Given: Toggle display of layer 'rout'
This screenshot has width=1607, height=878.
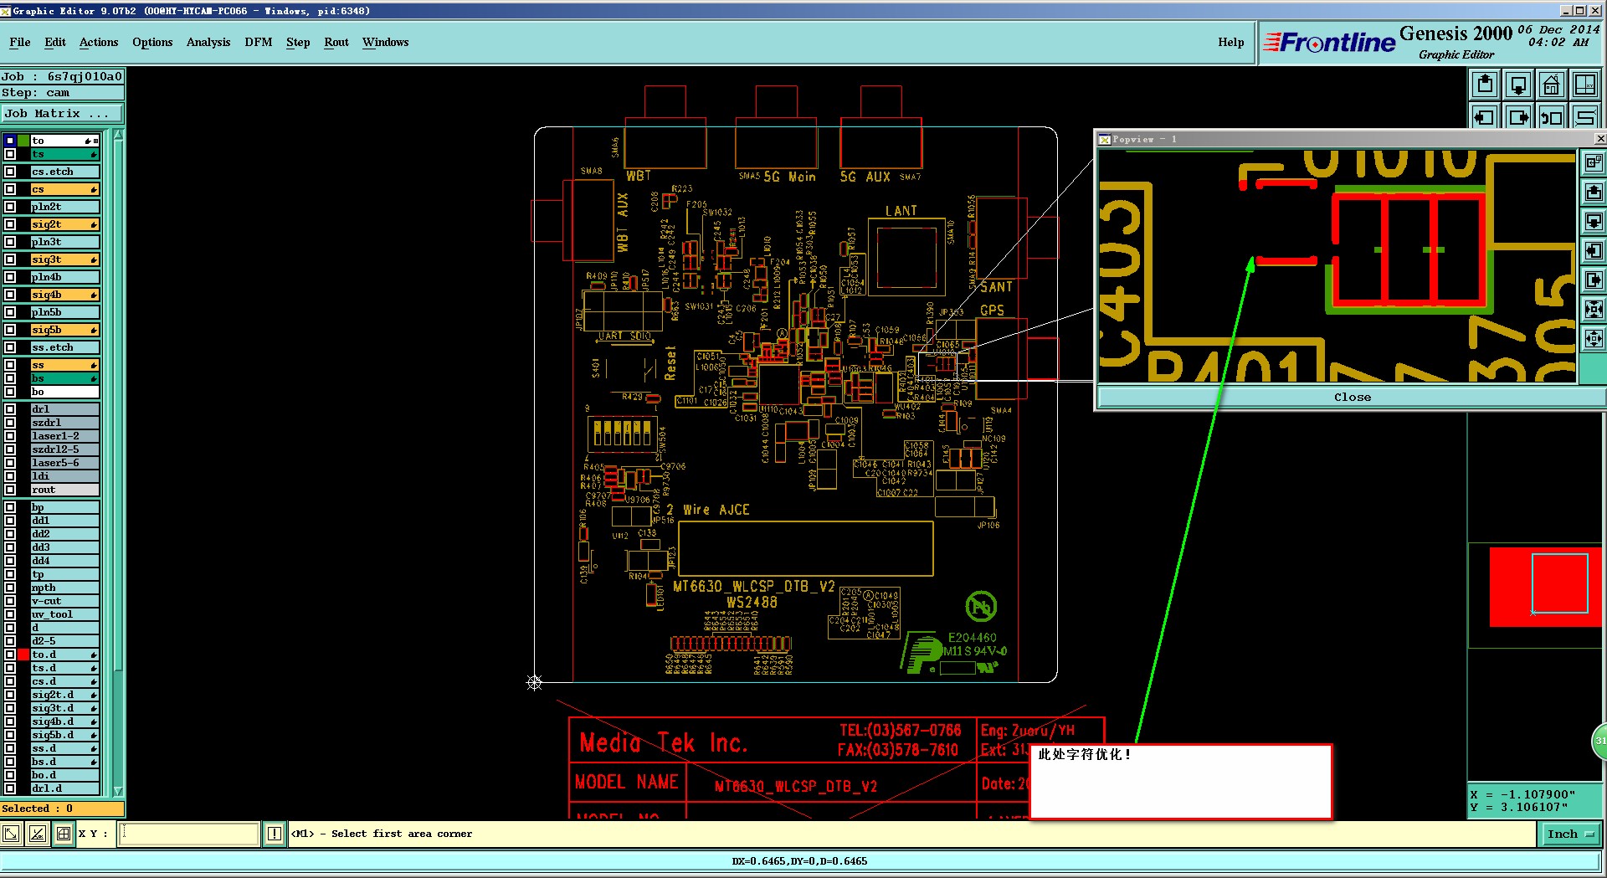Looking at the screenshot, I should (10, 490).
